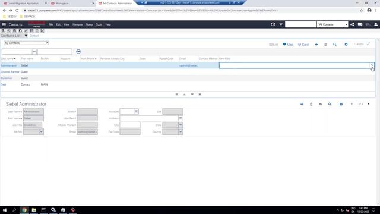Delete the selected record with the list trash icon
The width and height of the screenshot is (380, 214).
[325, 45]
